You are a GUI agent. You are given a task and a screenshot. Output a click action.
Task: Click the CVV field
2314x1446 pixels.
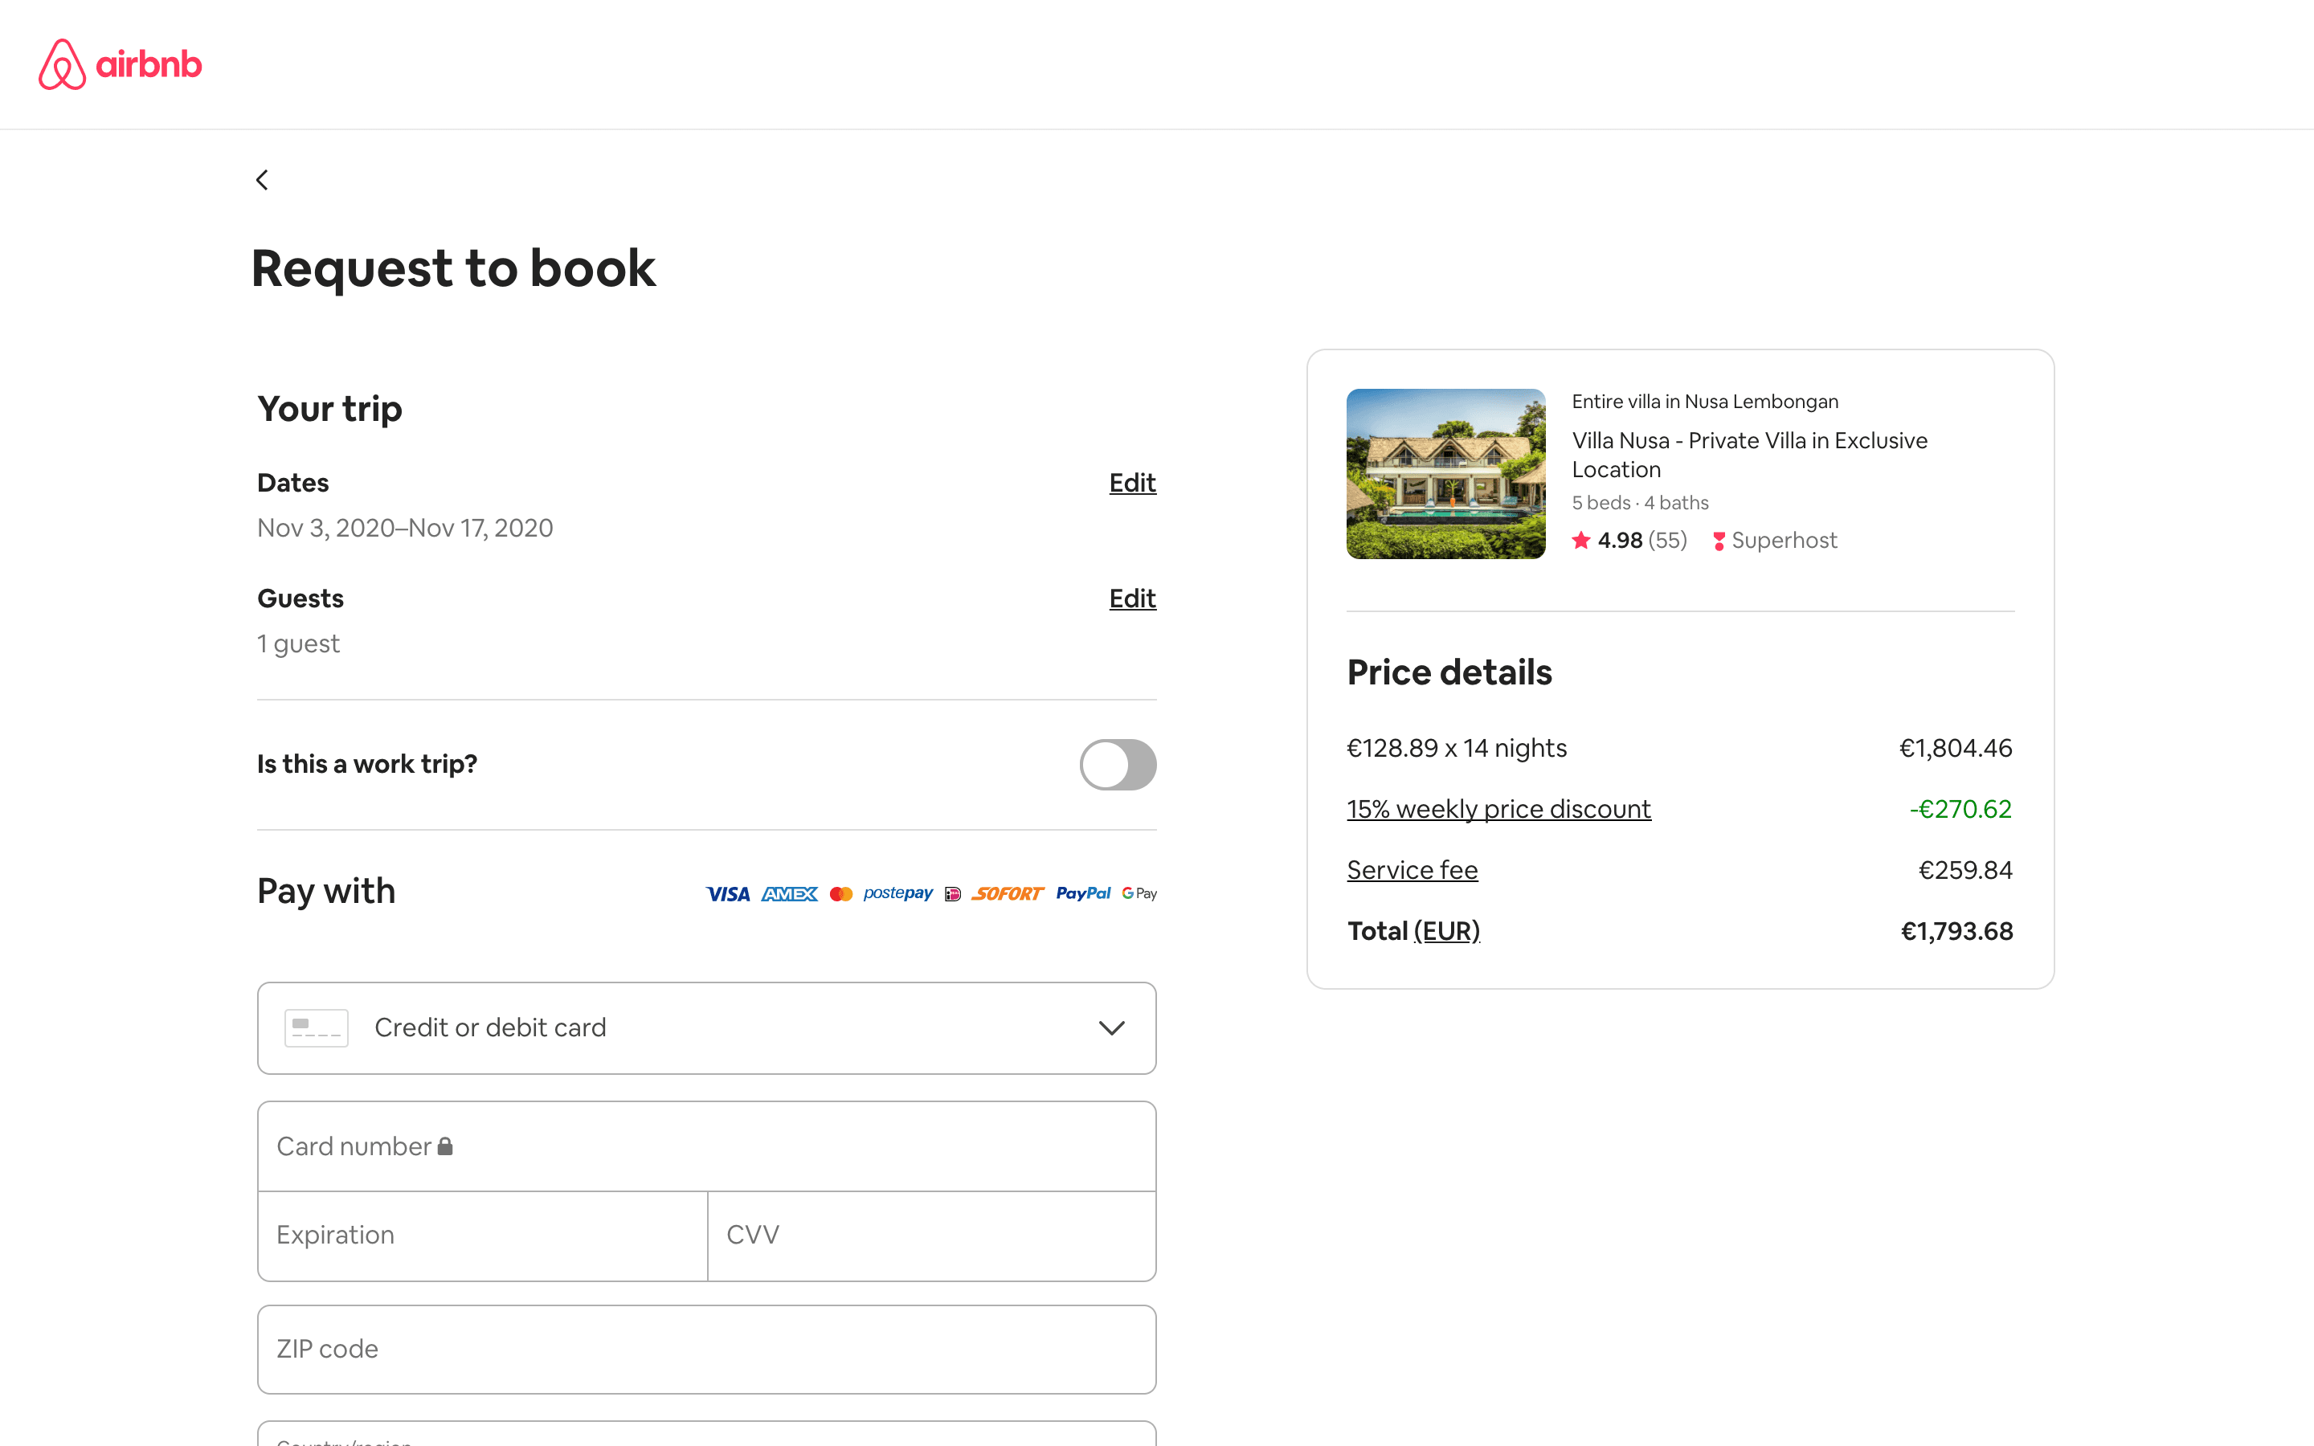coord(930,1236)
